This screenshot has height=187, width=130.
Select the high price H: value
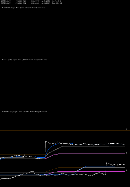point(45,1)
